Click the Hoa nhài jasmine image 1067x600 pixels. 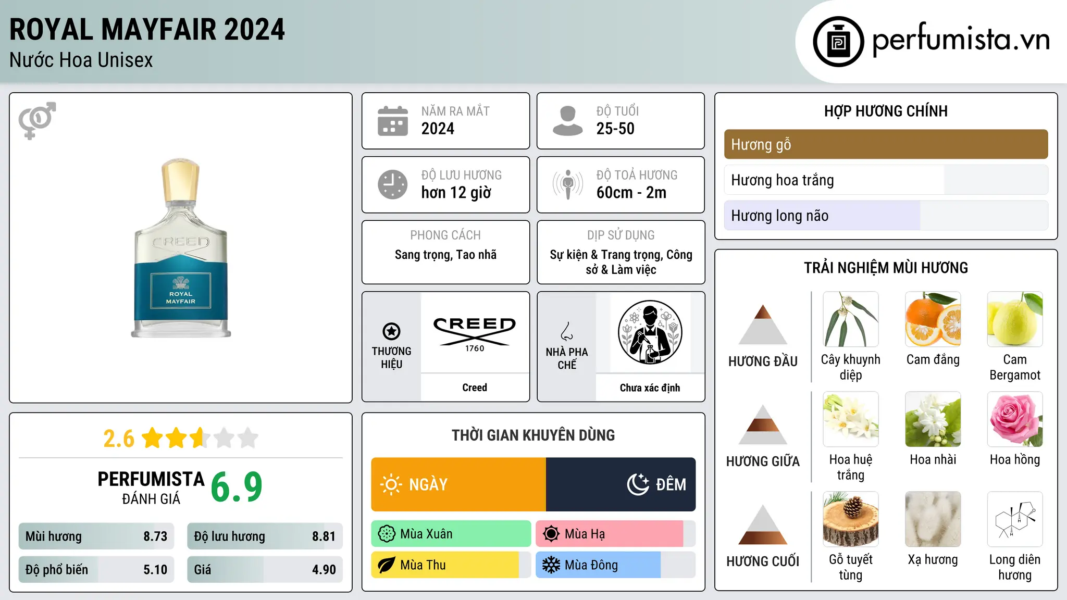(x=933, y=419)
